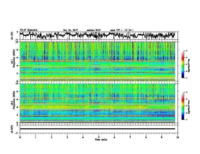The image size is (200, 154).
Task: Click the thick black ch.3 signal line
Action: click(x=97, y=129)
